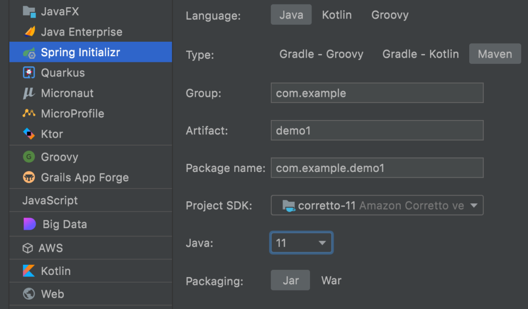528x309 pixels.
Task: Open the Java version dropdown
Action: tap(301, 243)
